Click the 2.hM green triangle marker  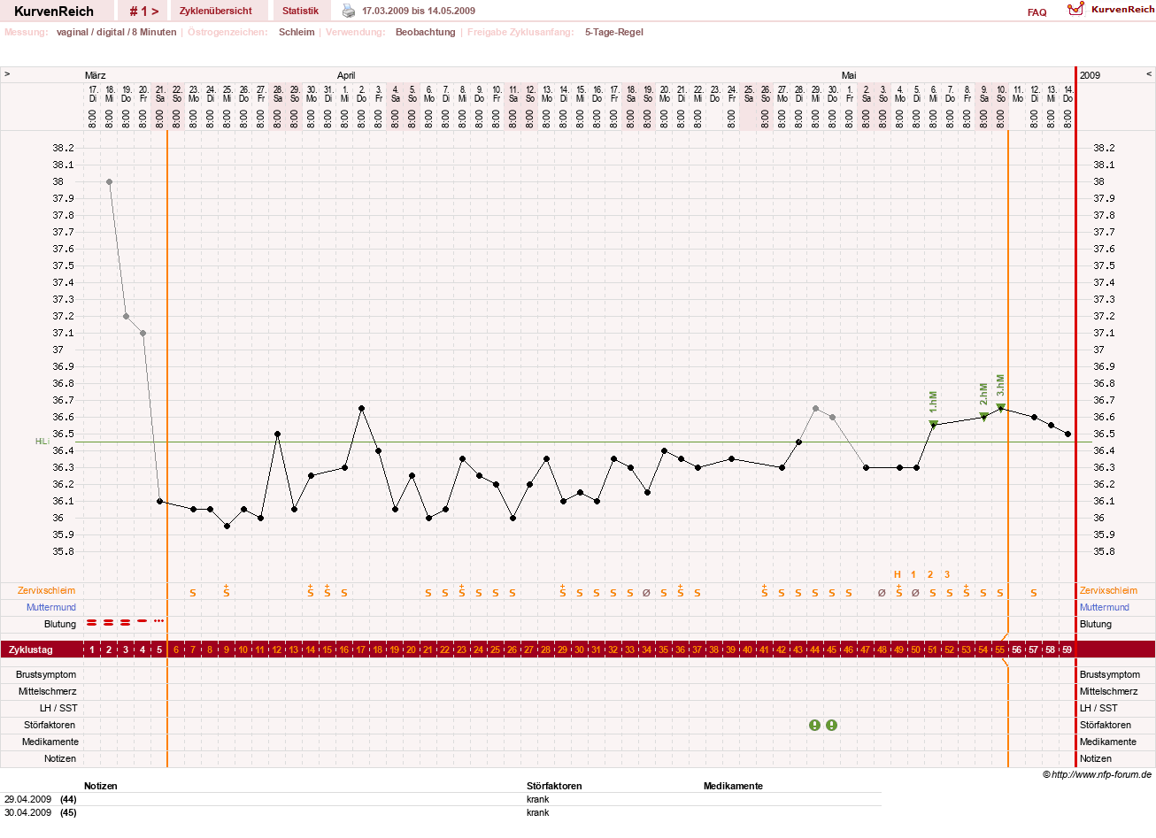(983, 416)
